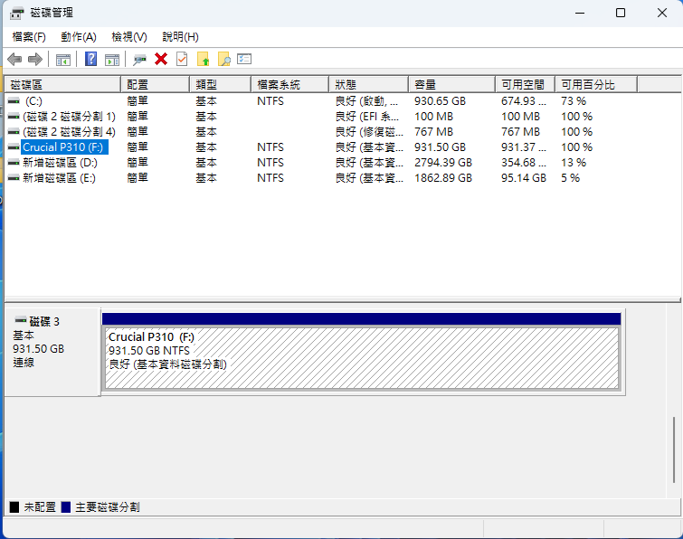Click the 930.65 GB capacity cell
683x539 pixels.
pyautogui.click(x=440, y=101)
